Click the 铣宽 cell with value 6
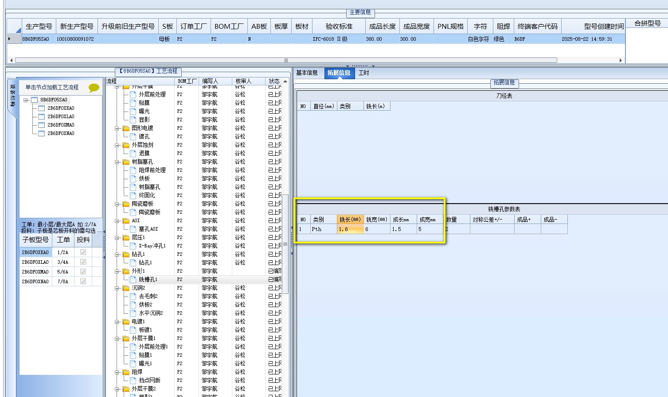668x397 pixels. pos(377,229)
